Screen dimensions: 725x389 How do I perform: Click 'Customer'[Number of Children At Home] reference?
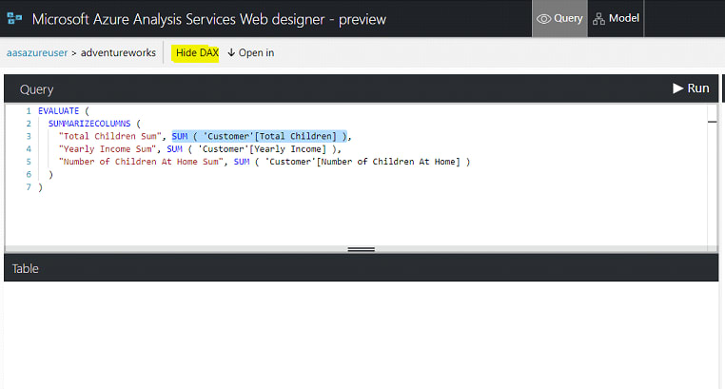click(x=362, y=162)
